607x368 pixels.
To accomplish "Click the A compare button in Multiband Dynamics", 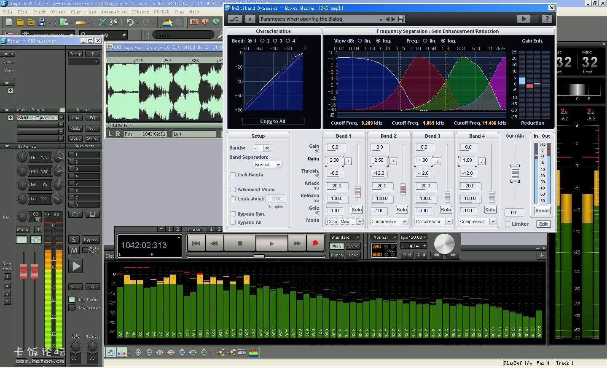I will pyautogui.click(x=250, y=19).
